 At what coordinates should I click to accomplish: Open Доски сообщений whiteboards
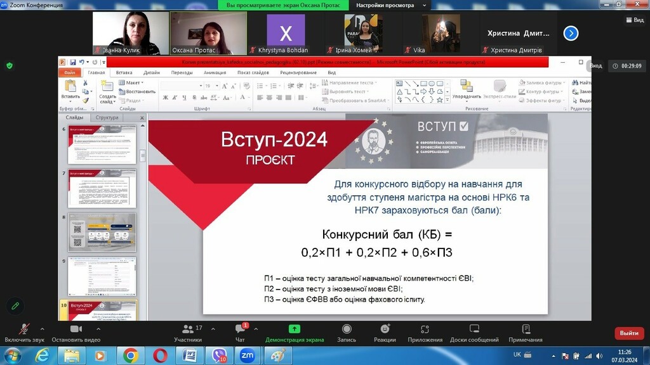pyautogui.click(x=474, y=332)
